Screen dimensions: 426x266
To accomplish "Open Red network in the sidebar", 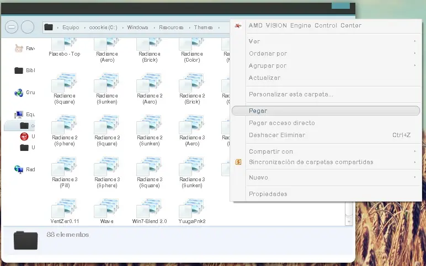I will click(x=24, y=170).
